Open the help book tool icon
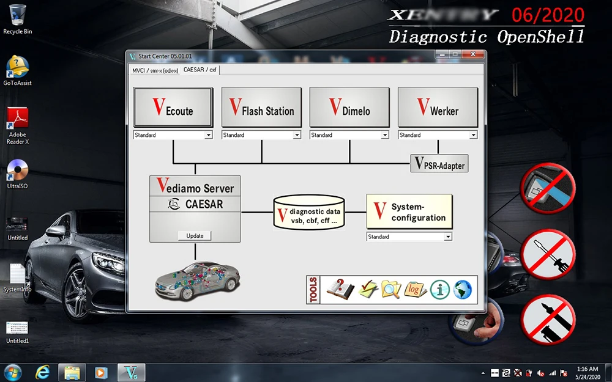The width and height of the screenshot is (612, 382). point(340,289)
